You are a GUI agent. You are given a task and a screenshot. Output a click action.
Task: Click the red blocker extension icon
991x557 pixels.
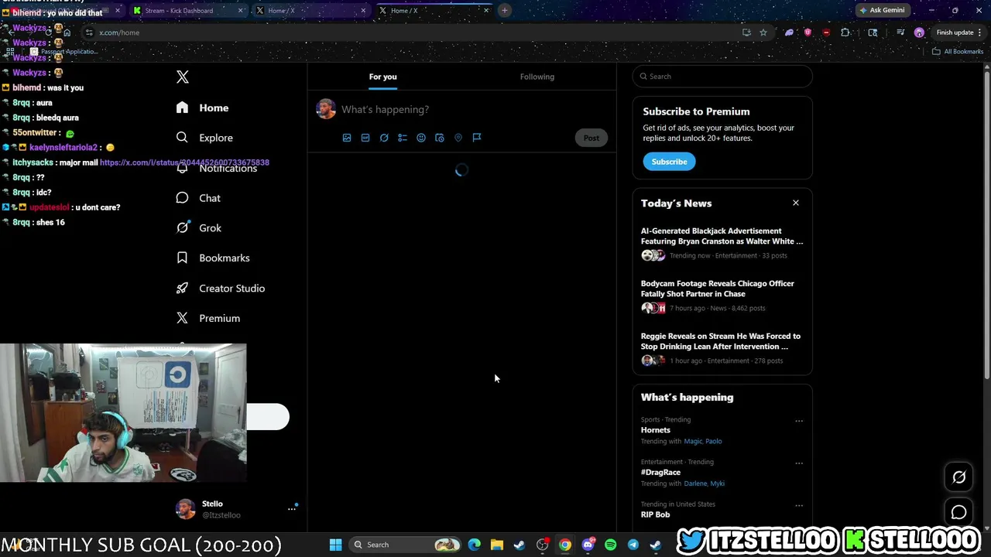pos(826,32)
